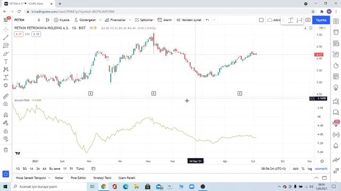The width and height of the screenshot is (341, 191).
Task: Click the blue Yayınla publish button
Action: [321, 20]
